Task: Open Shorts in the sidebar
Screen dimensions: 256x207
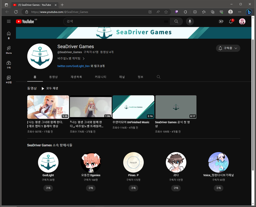Action: 9,50
